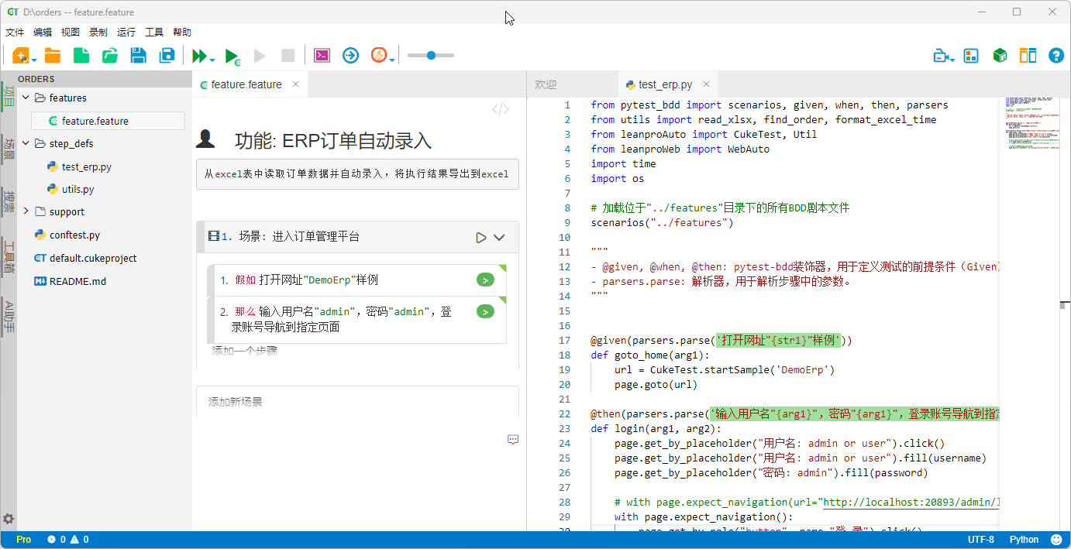Collapse the step_defs folder

pos(26,143)
